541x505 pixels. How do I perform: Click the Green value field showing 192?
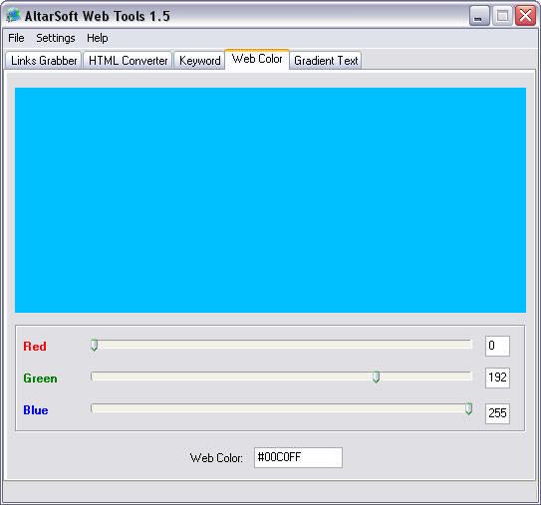point(497,378)
